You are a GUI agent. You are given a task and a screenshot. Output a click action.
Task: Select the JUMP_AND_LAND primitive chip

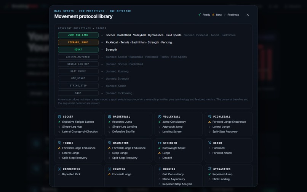coord(78,35)
